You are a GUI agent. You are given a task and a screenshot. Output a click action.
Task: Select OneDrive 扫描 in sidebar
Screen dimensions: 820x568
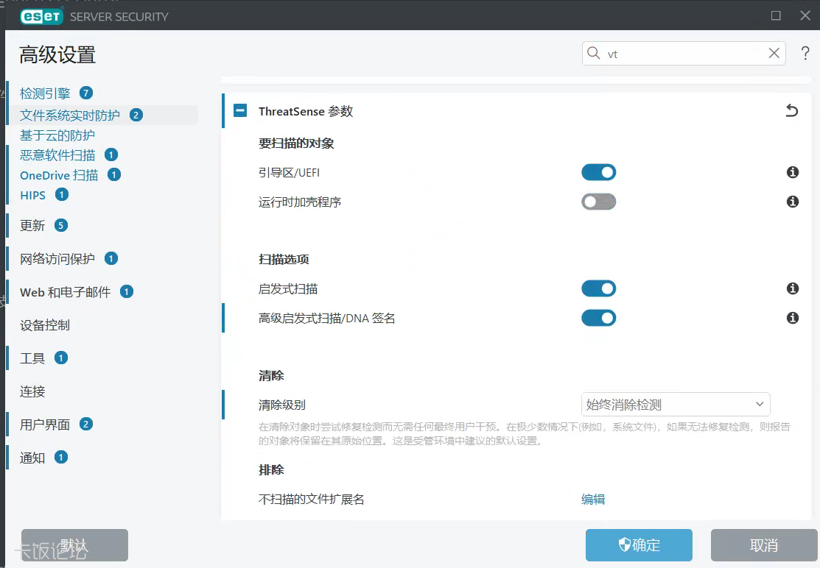coord(59,175)
